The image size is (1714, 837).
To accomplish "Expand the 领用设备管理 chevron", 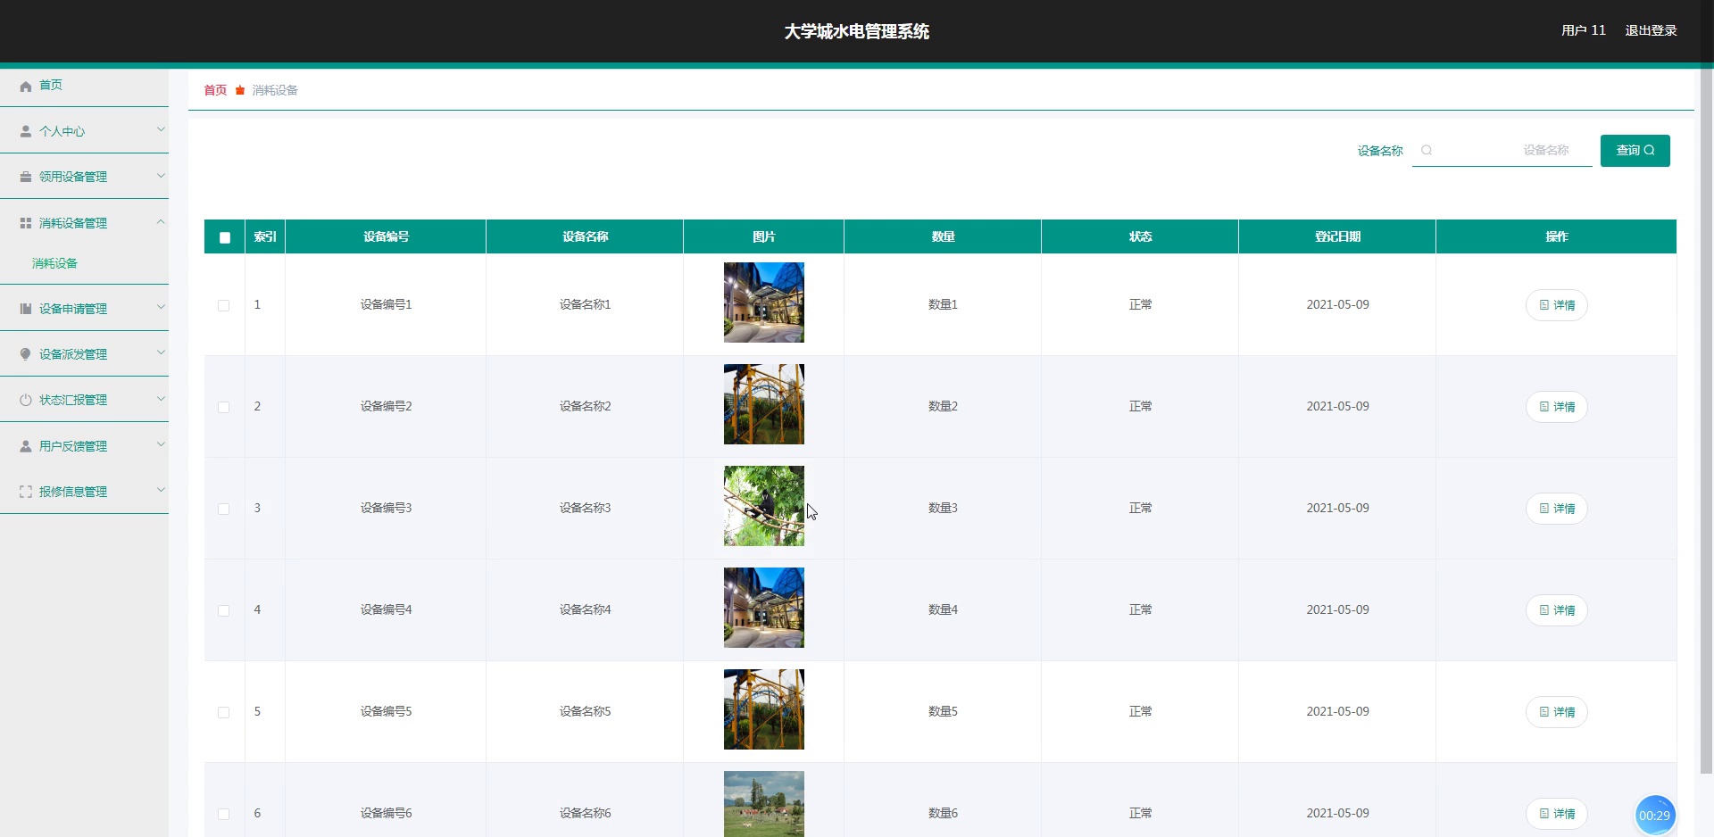I will [x=161, y=175].
